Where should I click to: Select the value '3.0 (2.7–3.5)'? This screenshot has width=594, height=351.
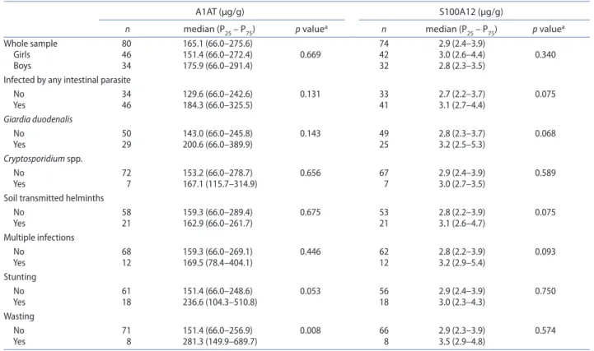coord(462,184)
